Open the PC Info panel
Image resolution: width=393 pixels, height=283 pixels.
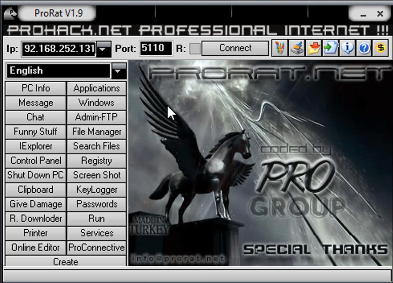click(x=35, y=88)
